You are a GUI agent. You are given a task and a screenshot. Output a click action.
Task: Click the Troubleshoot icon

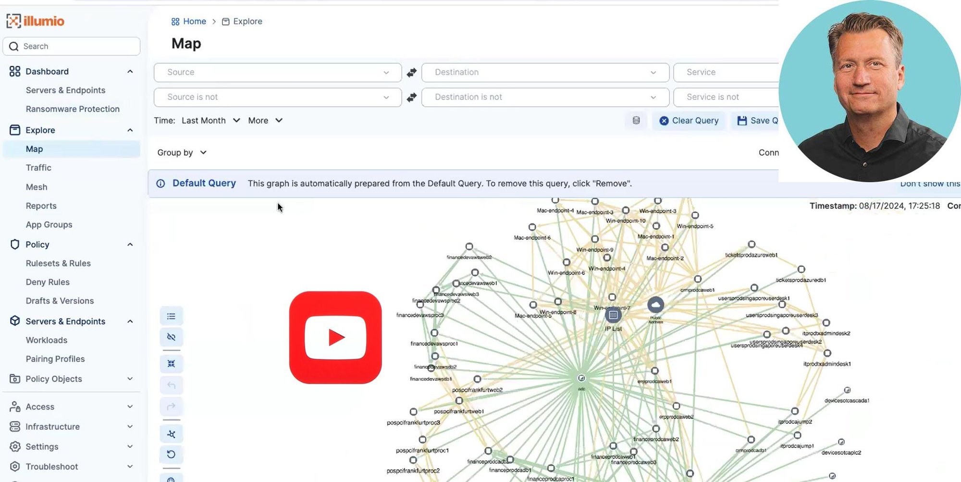pos(15,466)
